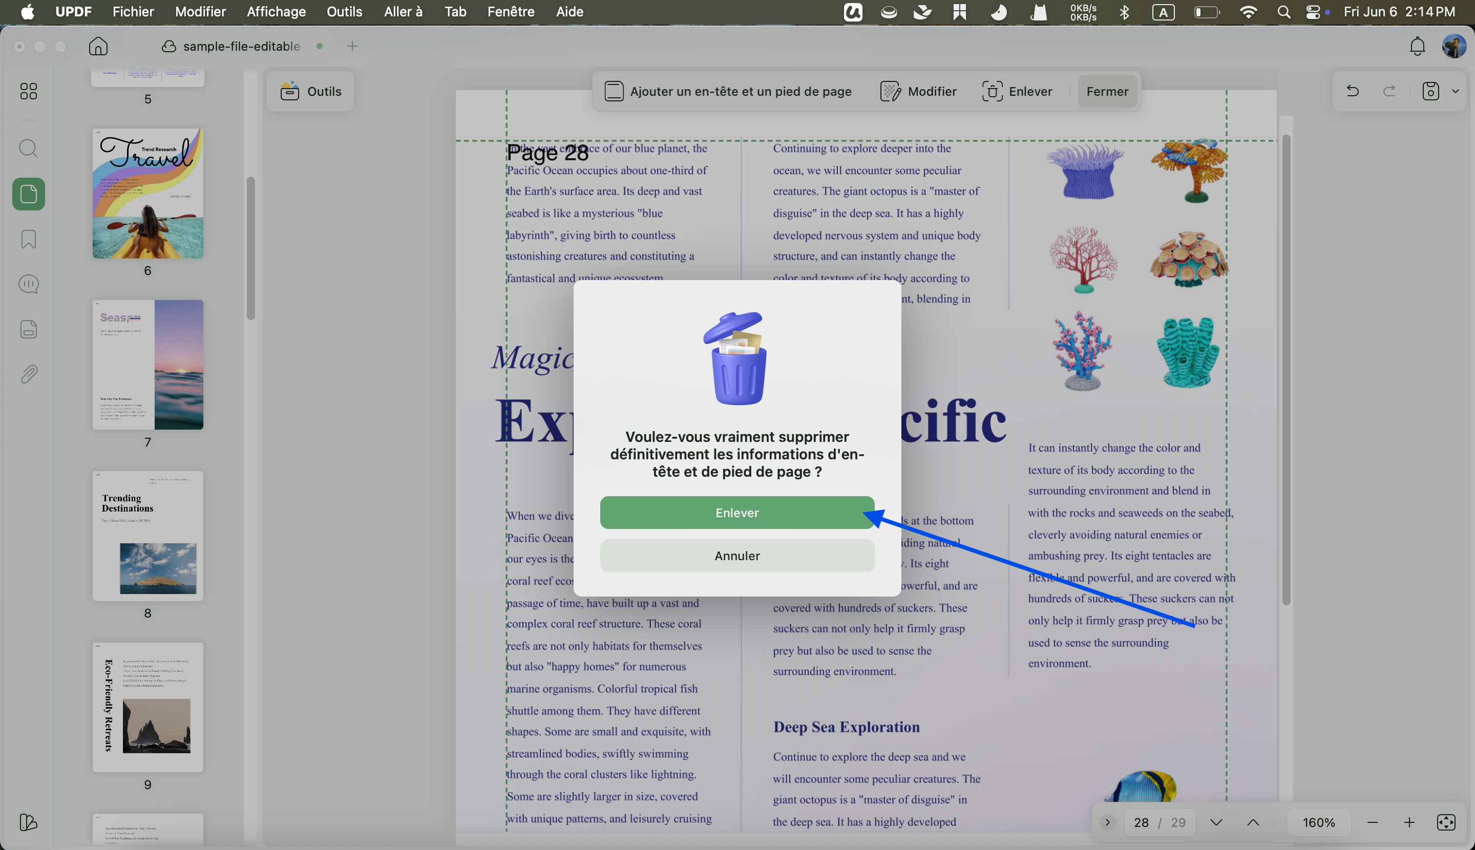The height and width of the screenshot is (850, 1475).
Task: Click the current page number field 28
Action: pos(1141,822)
